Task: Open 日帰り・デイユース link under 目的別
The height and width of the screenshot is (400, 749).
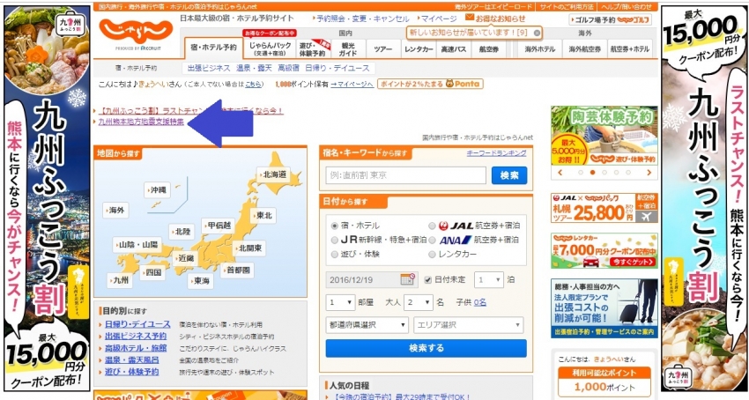Action: tap(137, 324)
